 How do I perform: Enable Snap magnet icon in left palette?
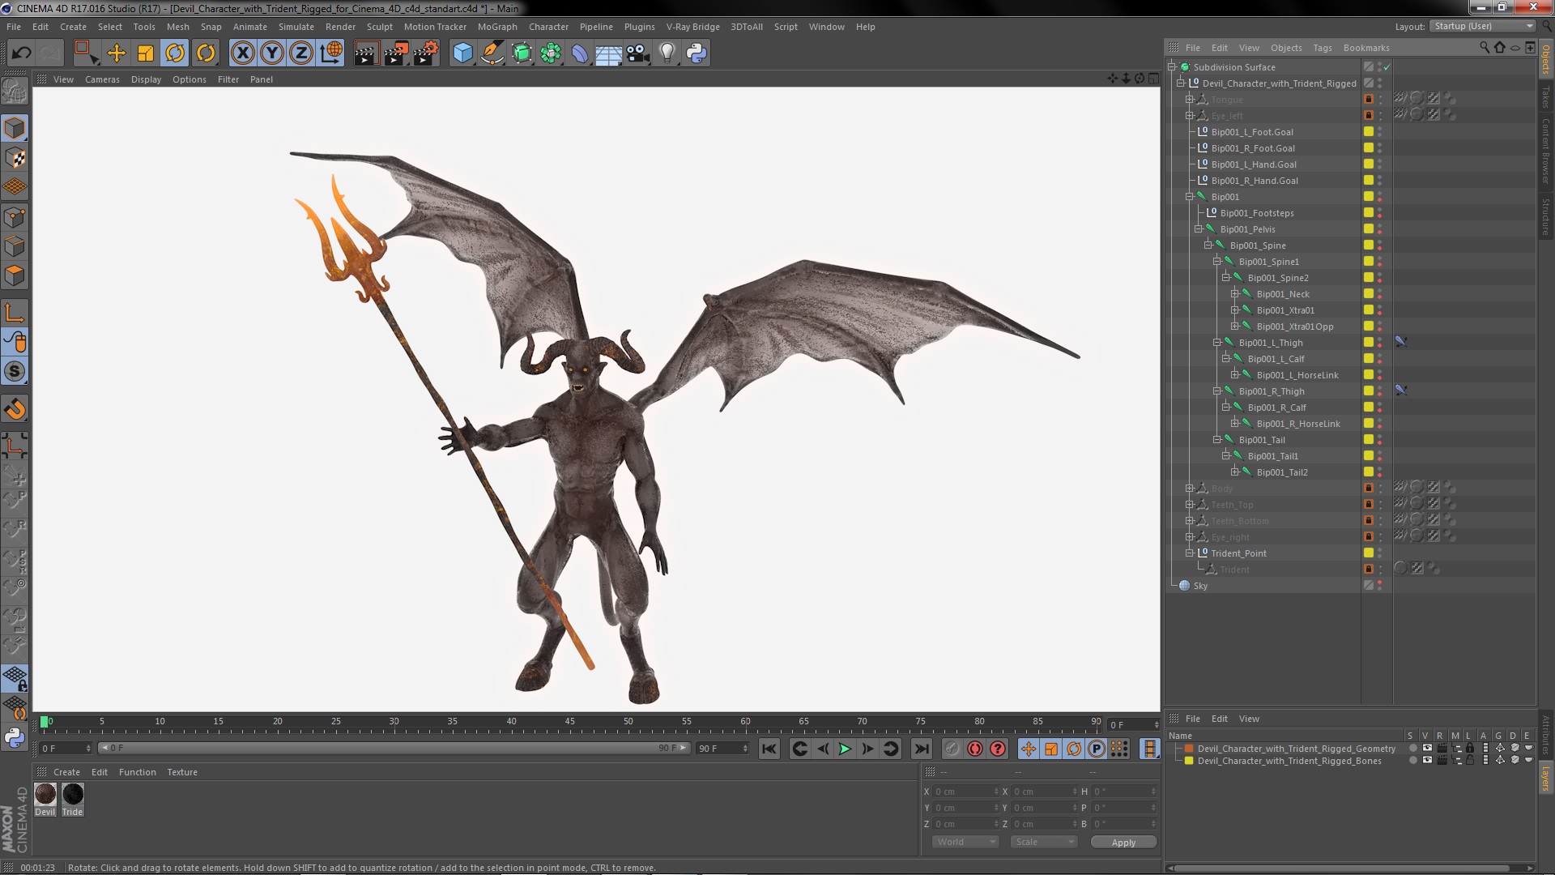[15, 409]
